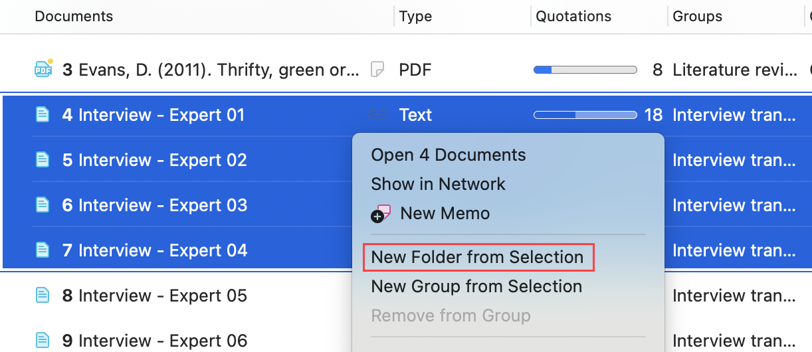
Task: Select the 8 Interview - Expert 05 row
Action: (154, 296)
